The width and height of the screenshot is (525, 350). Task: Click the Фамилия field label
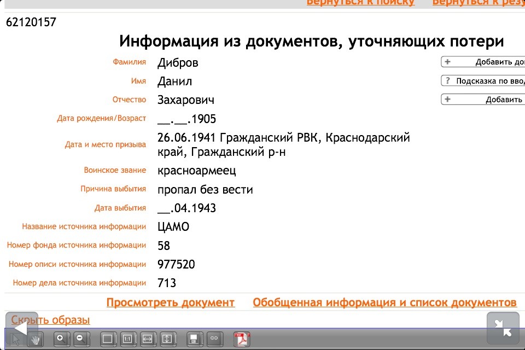tap(129, 62)
